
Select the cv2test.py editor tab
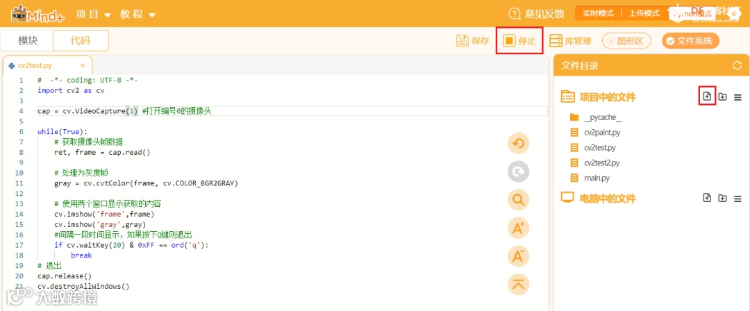coord(47,65)
